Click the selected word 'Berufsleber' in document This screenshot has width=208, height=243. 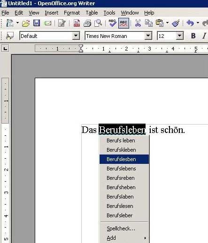[122, 130]
